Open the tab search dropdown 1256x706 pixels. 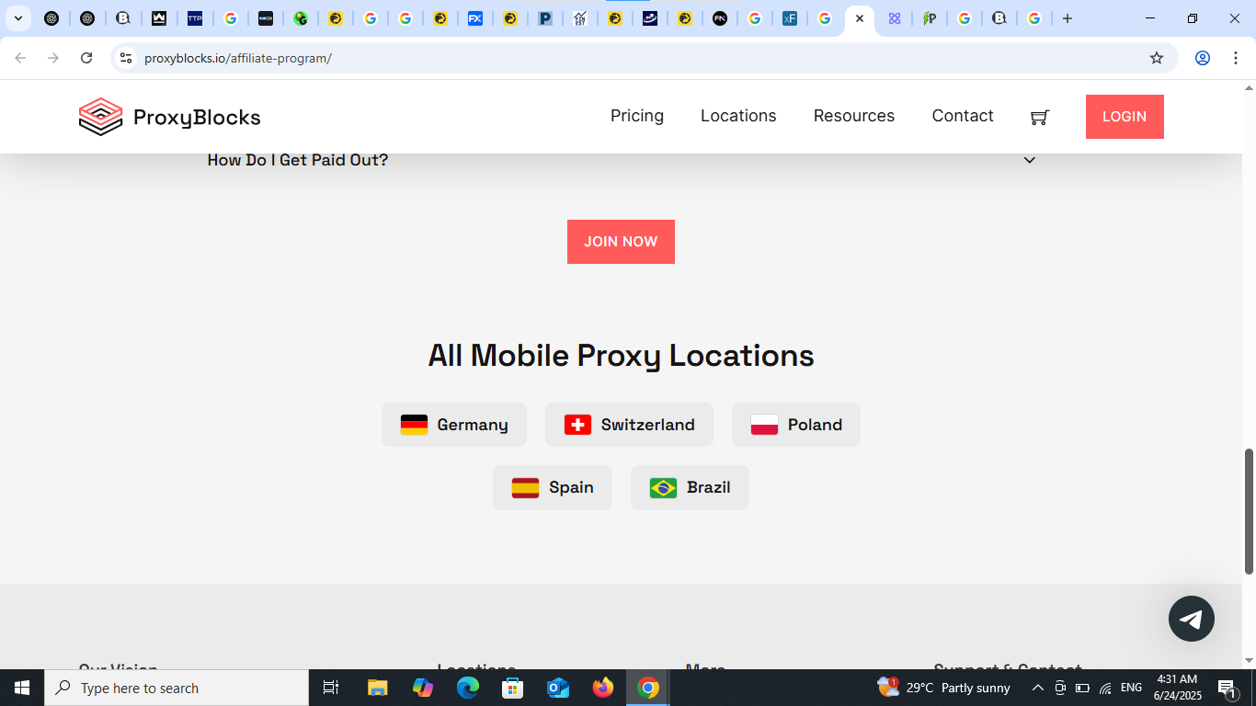pyautogui.click(x=17, y=18)
